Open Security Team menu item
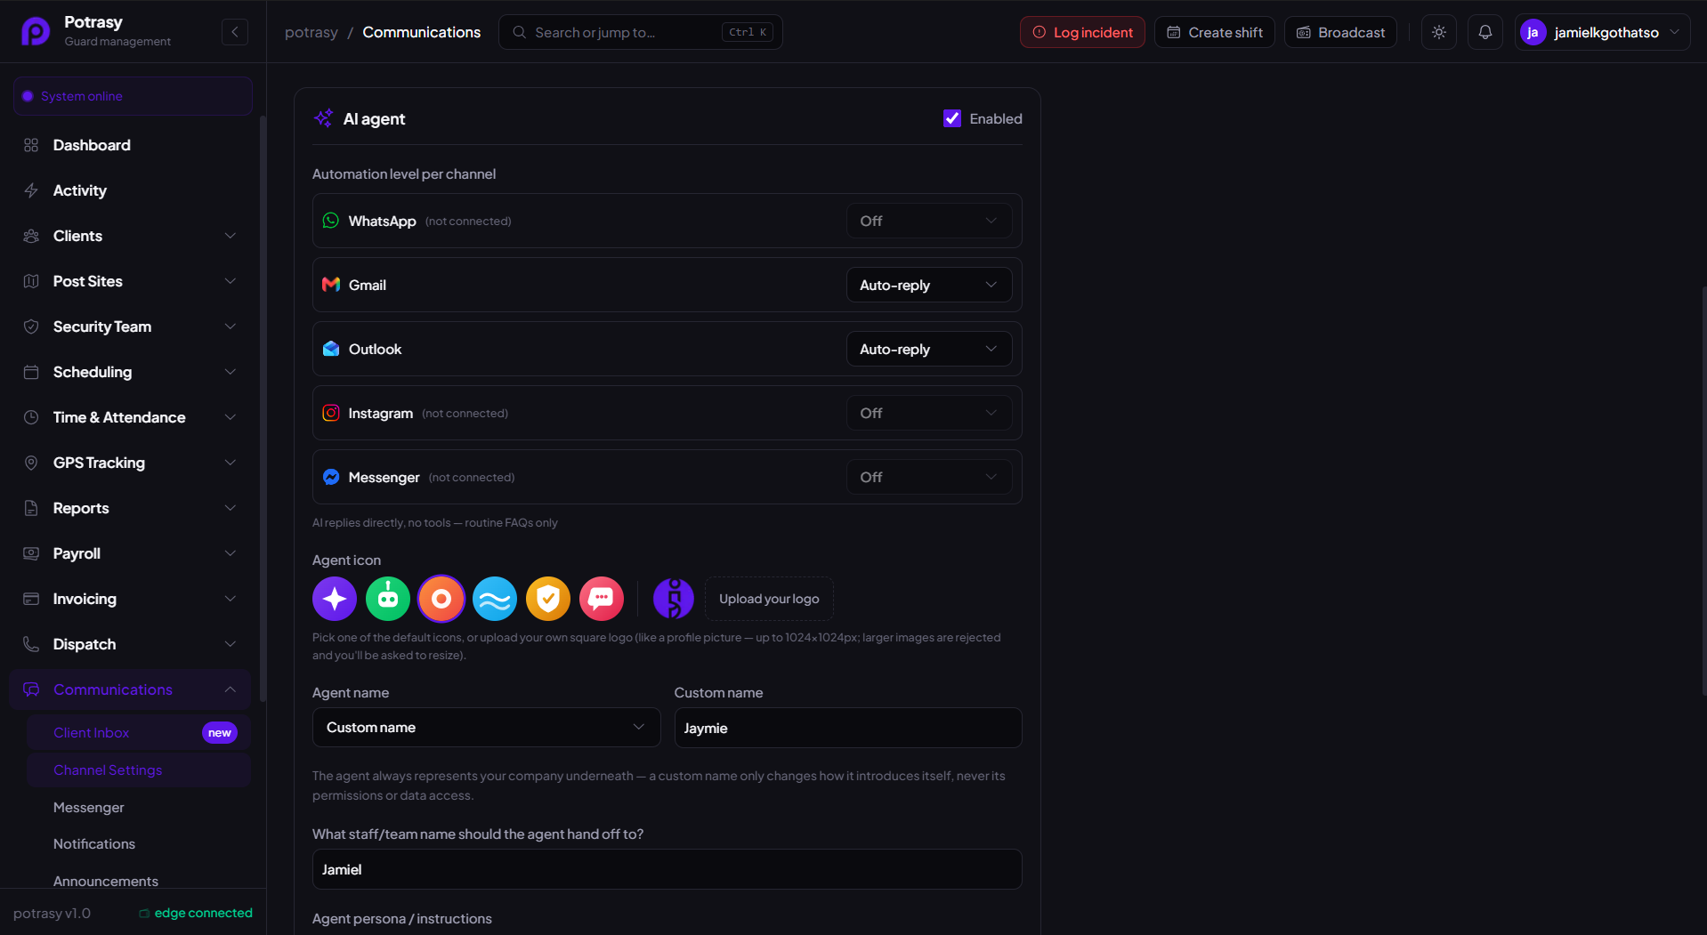 (x=132, y=326)
